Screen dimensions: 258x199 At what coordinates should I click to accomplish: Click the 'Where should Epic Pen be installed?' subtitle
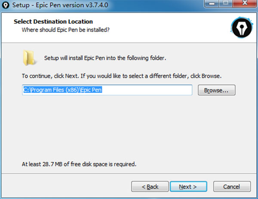tap(65, 30)
